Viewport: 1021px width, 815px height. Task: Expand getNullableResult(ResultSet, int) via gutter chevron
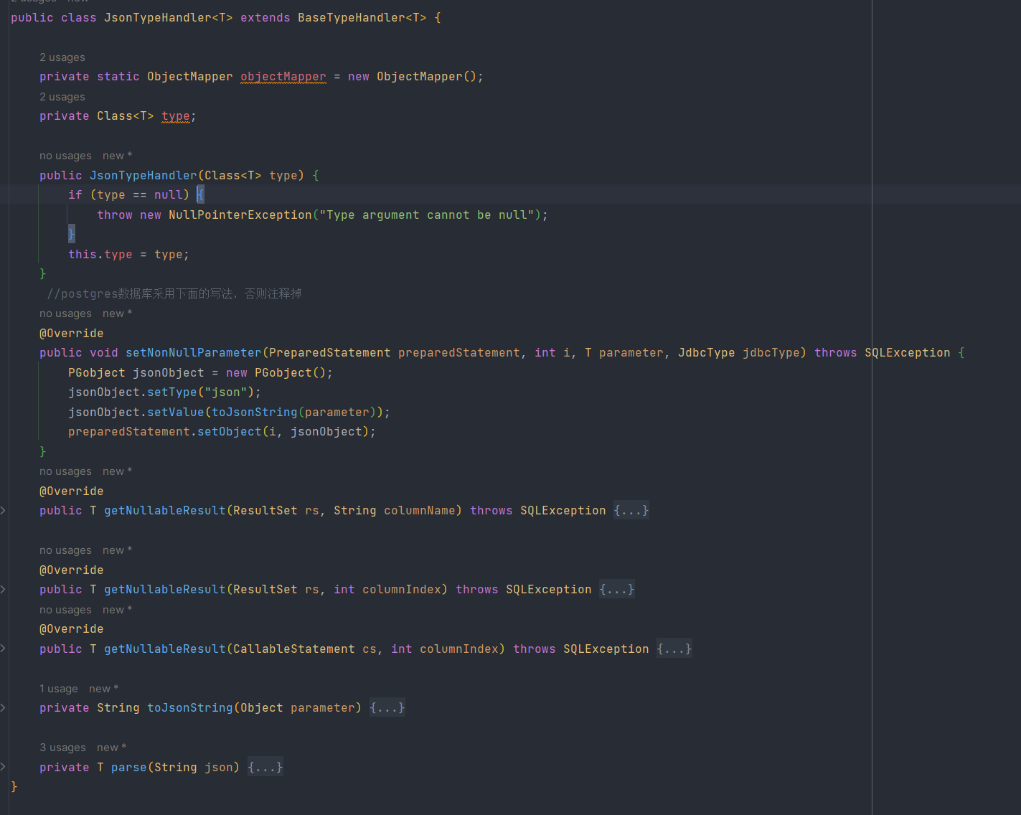point(4,589)
